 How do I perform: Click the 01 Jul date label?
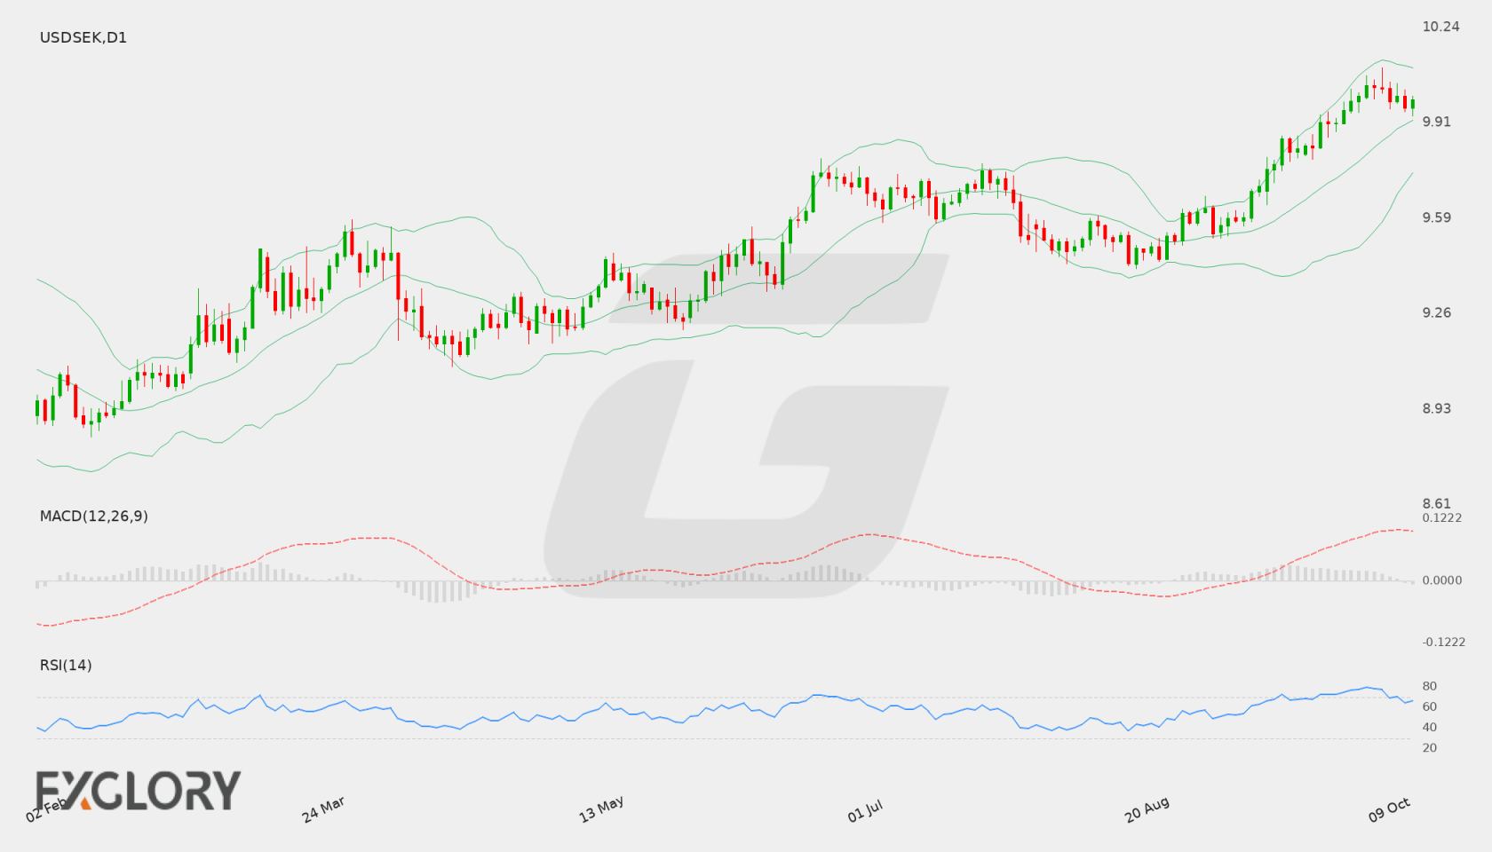(x=865, y=811)
